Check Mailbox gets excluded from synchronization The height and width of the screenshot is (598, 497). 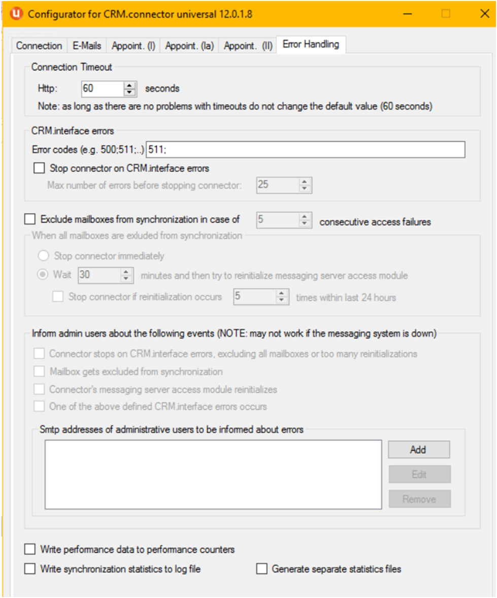[x=39, y=371]
